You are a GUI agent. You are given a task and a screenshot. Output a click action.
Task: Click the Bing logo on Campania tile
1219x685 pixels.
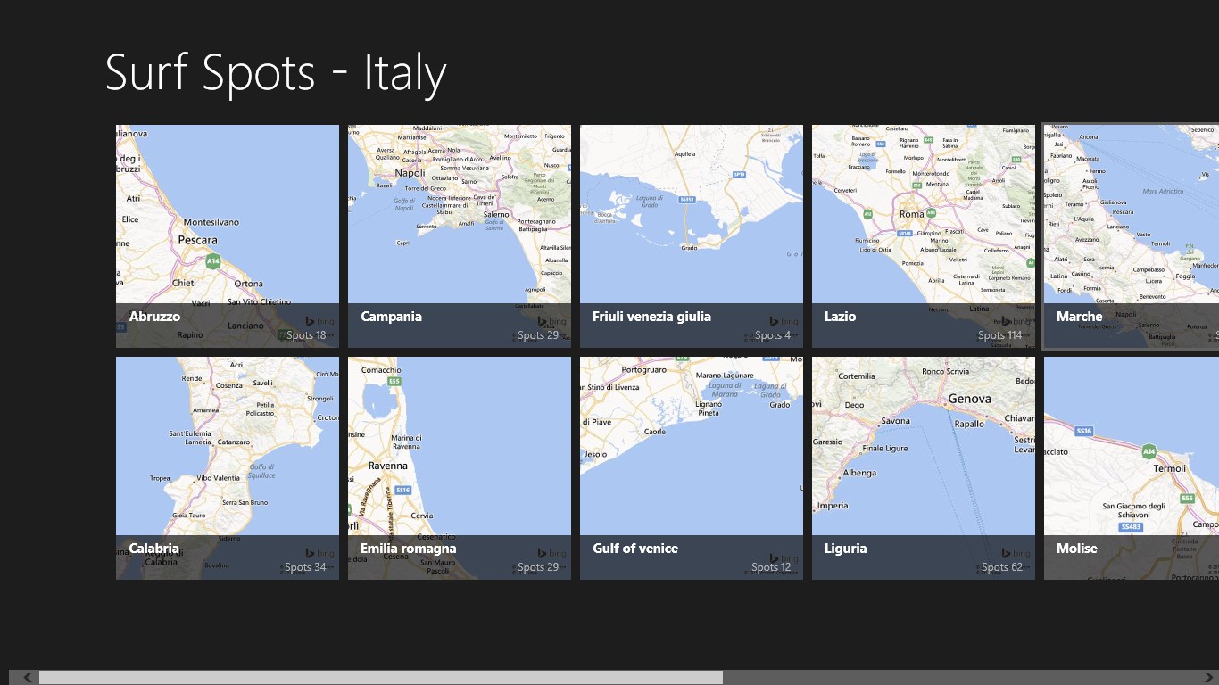[552, 321]
